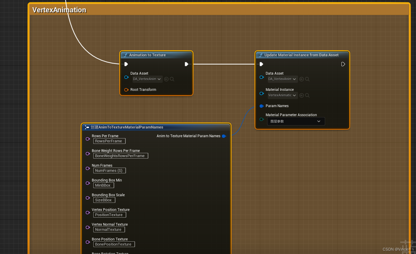Click the Material Parameter Association label
This screenshot has height=254, width=416.
pyautogui.click(x=291, y=115)
